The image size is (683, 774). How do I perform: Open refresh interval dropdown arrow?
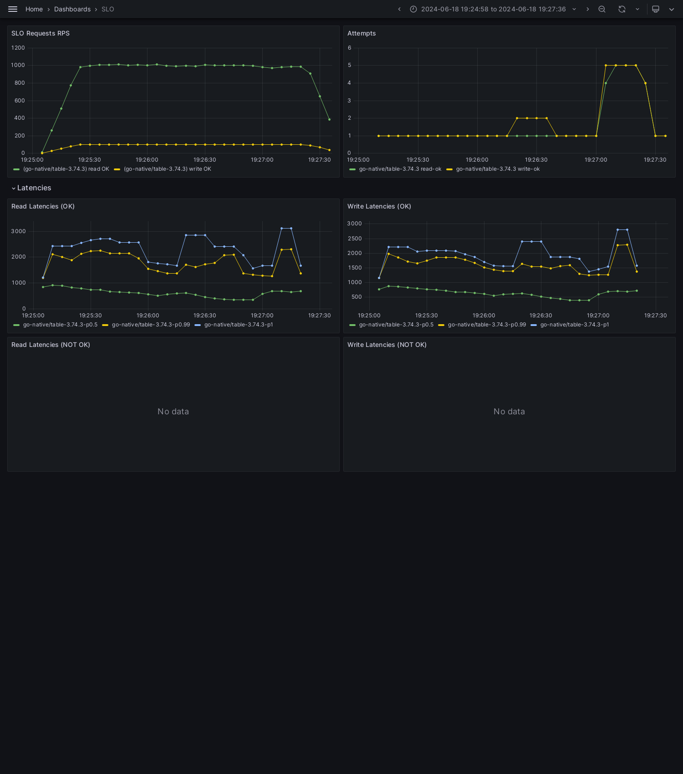click(x=637, y=9)
